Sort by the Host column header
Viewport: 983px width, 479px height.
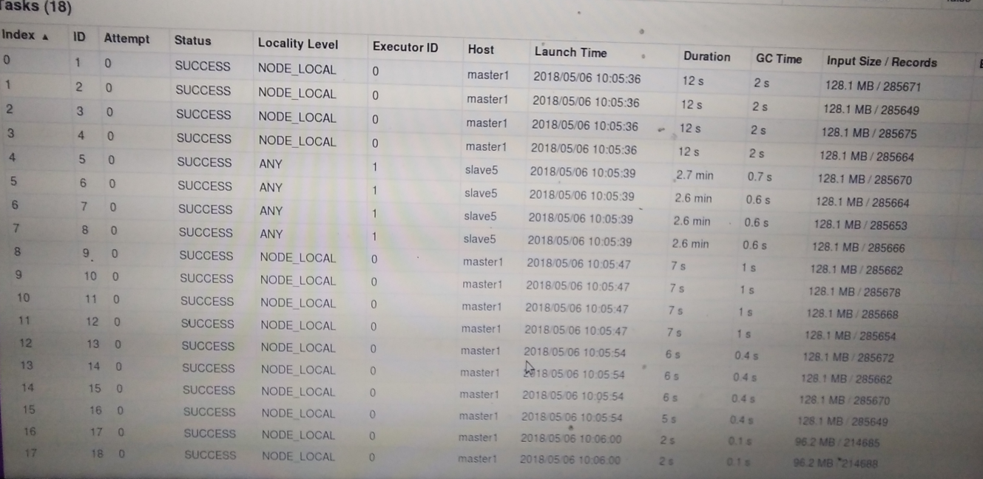click(x=481, y=50)
